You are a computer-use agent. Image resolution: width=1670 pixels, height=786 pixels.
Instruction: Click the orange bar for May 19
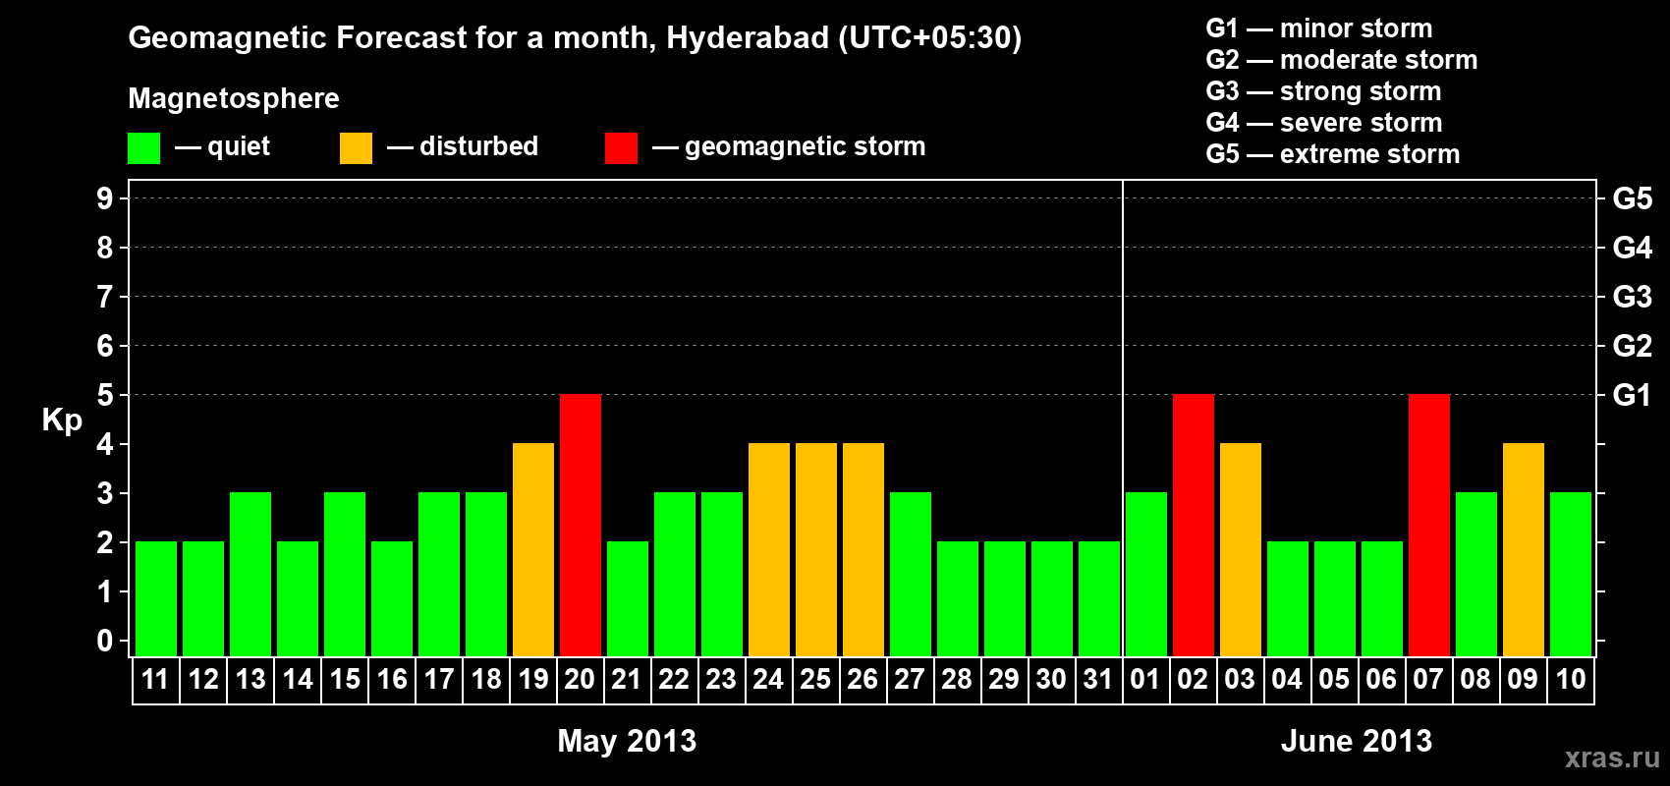click(533, 550)
